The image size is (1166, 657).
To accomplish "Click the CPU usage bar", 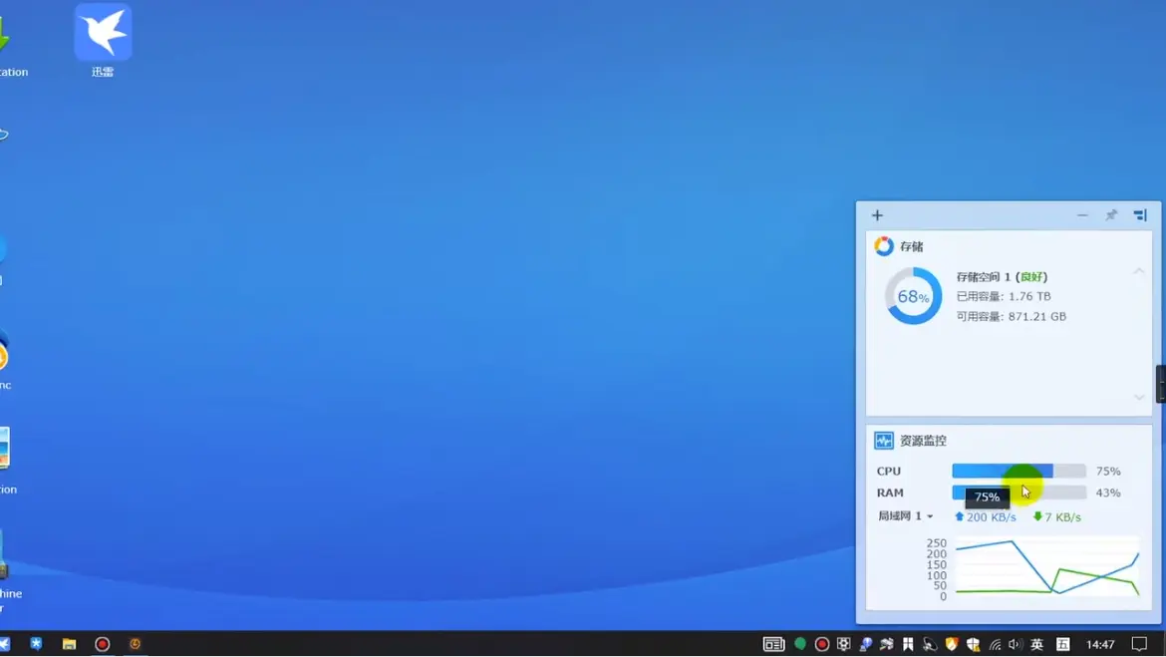I will pyautogui.click(x=1018, y=471).
